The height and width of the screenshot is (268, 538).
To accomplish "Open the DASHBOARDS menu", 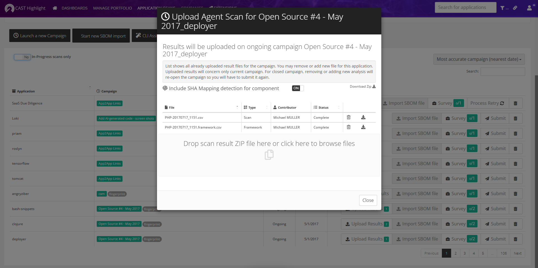I will [x=75, y=8].
